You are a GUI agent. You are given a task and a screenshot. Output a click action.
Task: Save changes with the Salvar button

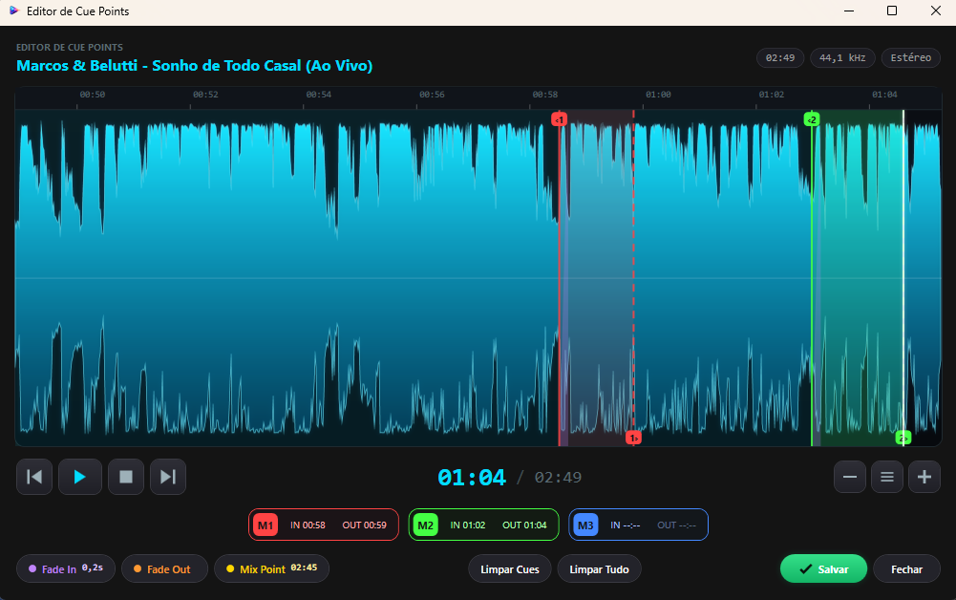point(823,568)
